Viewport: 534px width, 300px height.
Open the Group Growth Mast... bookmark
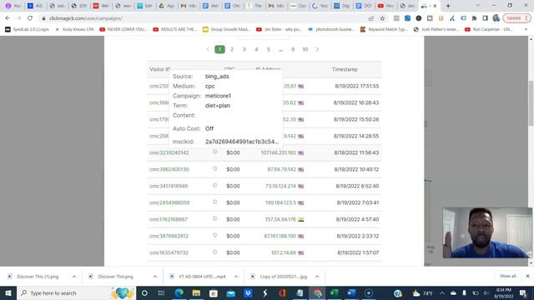226,30
